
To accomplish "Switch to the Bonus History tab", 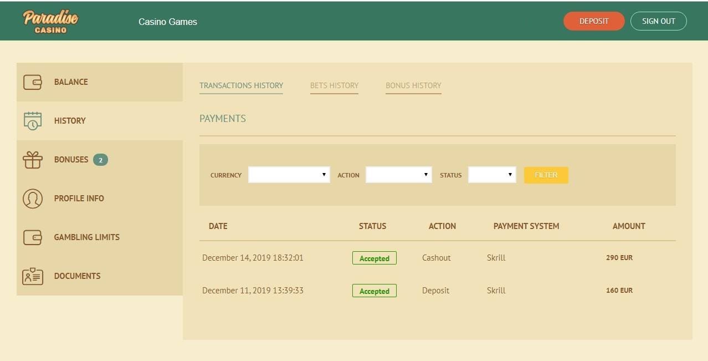I will (413, 85).
